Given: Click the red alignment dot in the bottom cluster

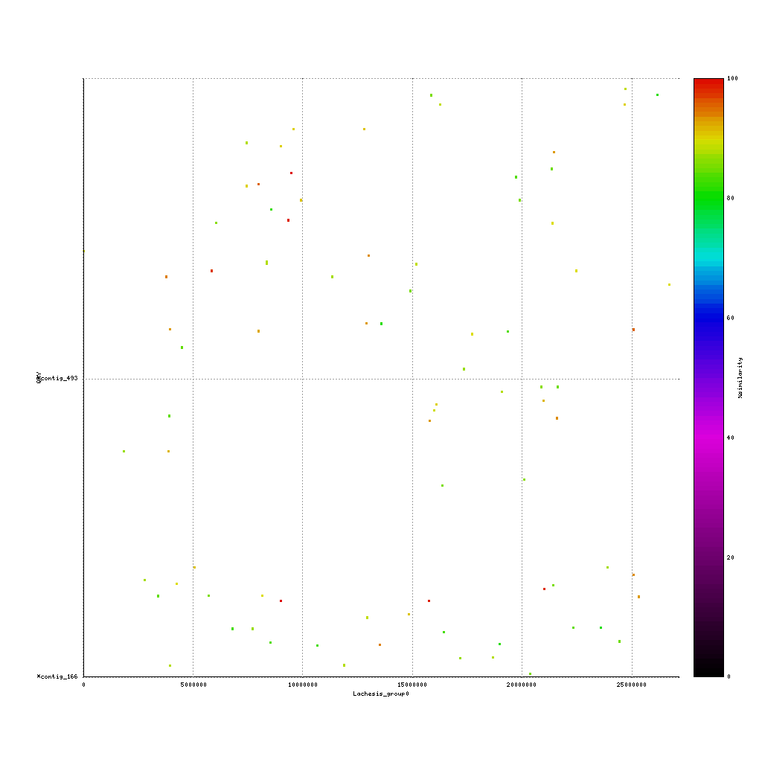Looking at the screenshot, I should 281,601.
